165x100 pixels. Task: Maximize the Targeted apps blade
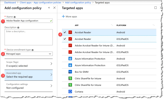click(156, 8)
